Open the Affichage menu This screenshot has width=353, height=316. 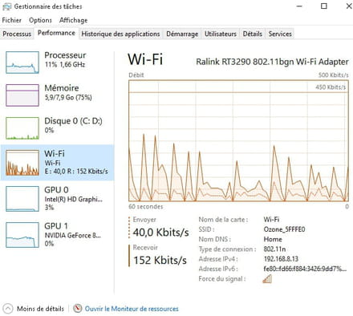74,20
